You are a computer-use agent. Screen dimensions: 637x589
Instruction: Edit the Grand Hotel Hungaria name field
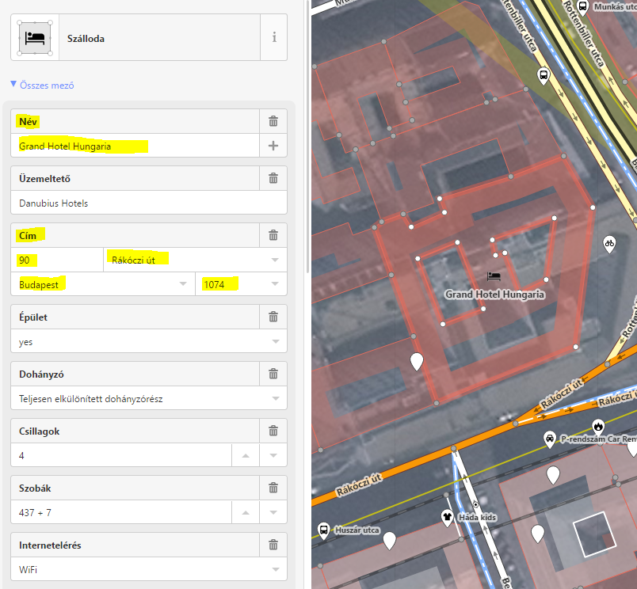coord(135,146)
